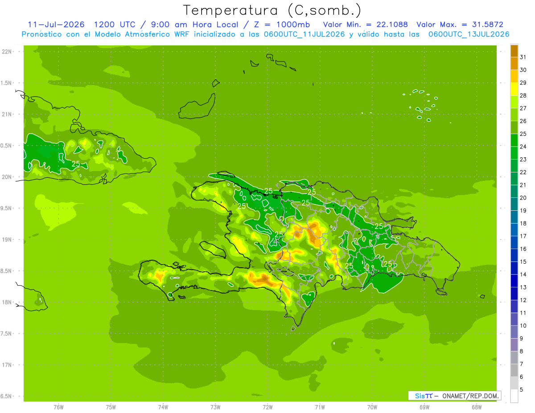Click the "73W" longitude label
535x413 pixels.
(x=215, y=407)
